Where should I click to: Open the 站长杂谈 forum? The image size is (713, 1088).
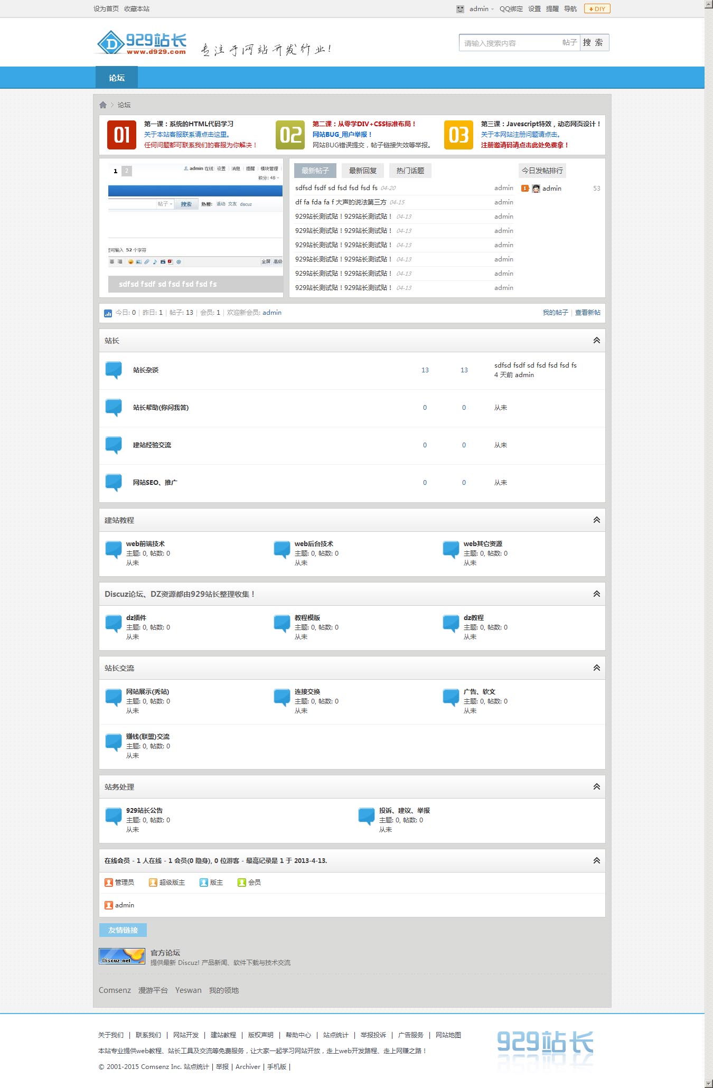146,370
